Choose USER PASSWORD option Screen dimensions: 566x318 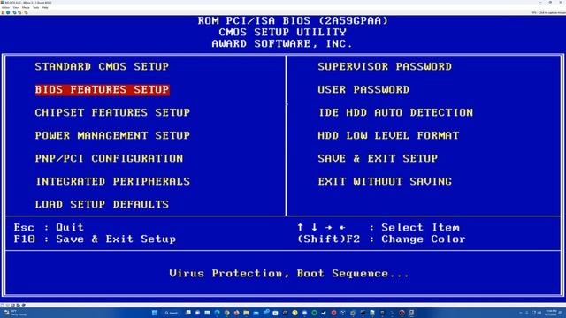363,89
